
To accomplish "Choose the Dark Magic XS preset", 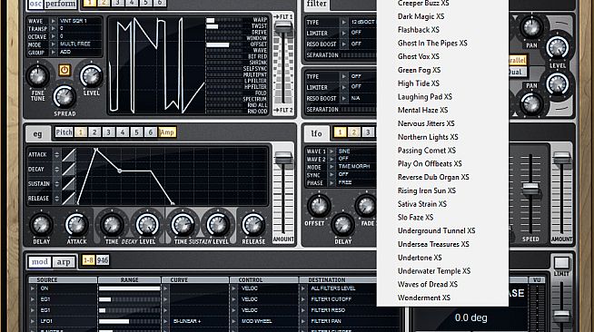I will tap(421, 16).
